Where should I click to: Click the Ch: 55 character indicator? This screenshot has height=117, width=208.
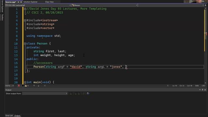tap(182, 86)
